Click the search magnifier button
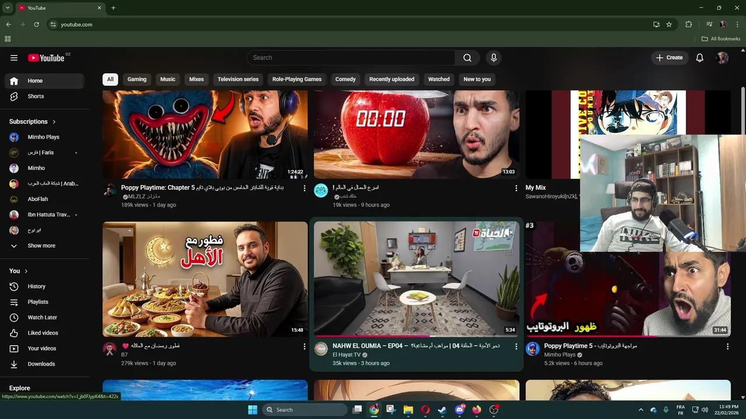This screenshot has height=419, width=746. coord(467,58)
